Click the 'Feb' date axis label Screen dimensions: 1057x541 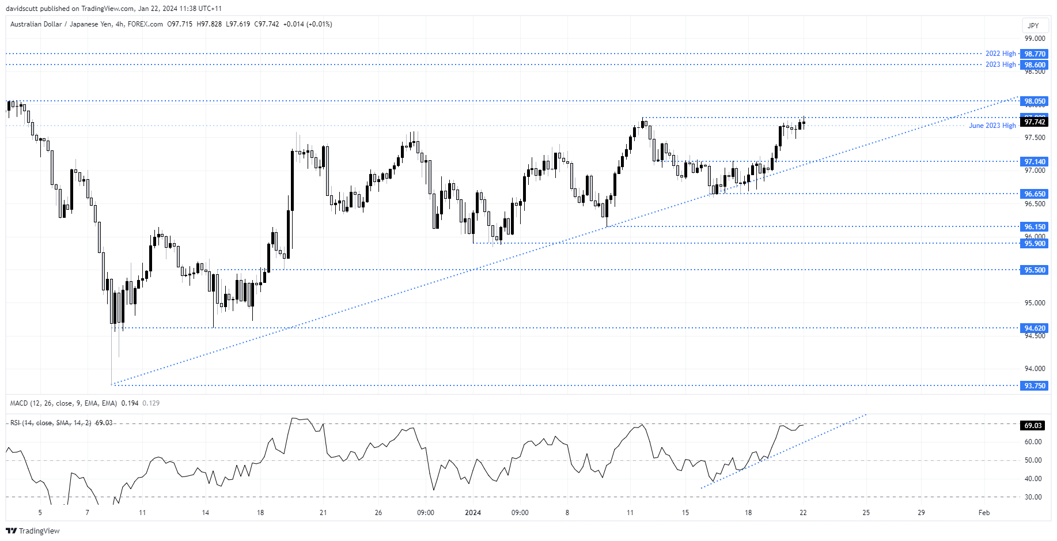coord(984,513)
